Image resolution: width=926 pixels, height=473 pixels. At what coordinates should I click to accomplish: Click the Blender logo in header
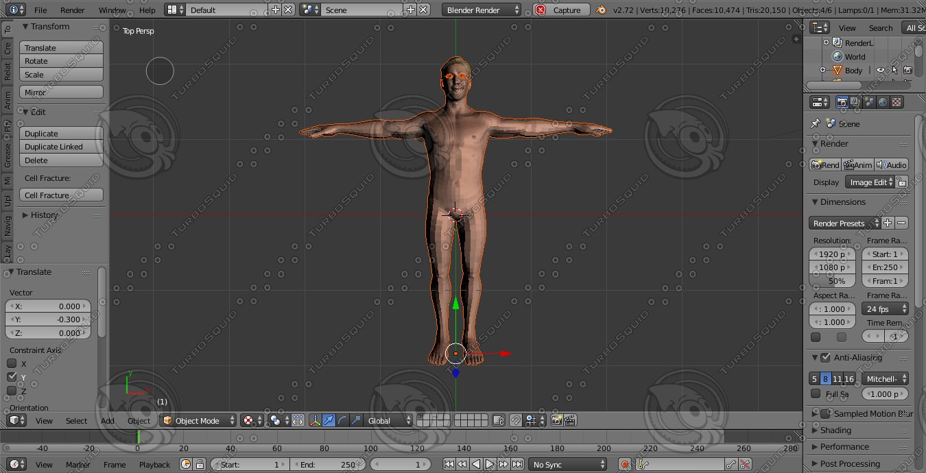pos(602,10)
